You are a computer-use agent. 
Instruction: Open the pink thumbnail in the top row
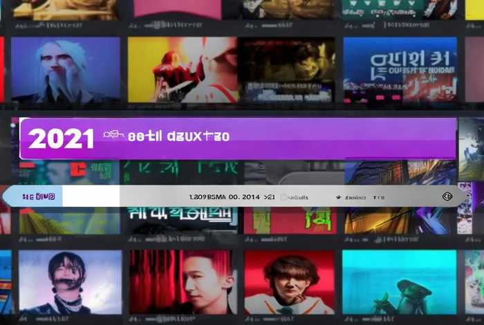(x=178, y=9)
